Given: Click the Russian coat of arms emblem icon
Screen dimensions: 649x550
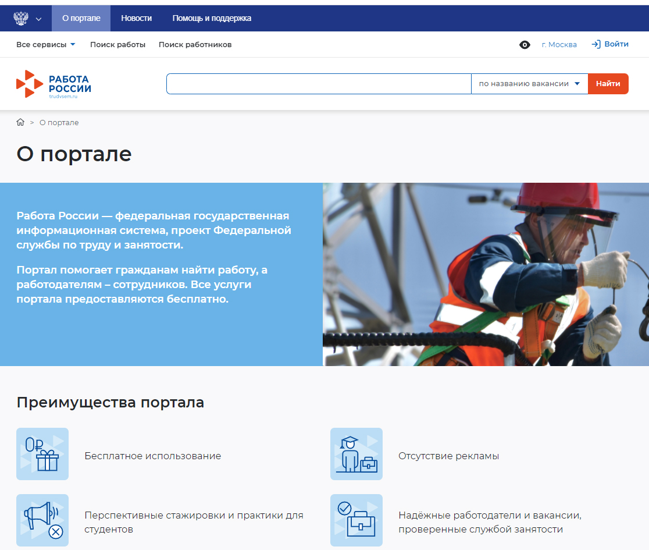Looking at the screenshot, I should tap(21, 19).
